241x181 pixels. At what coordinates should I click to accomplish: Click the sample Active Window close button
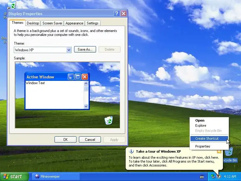[85, 77]
